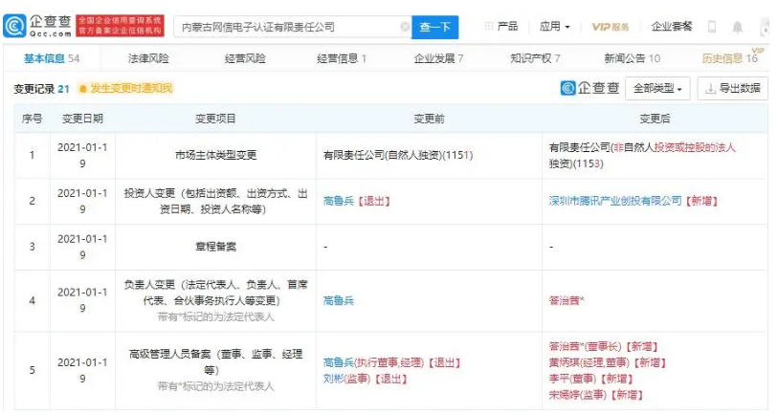Click the 企查查 logo in the header
This screenshot has width=777, height=414.
click(x=38, y=26)
